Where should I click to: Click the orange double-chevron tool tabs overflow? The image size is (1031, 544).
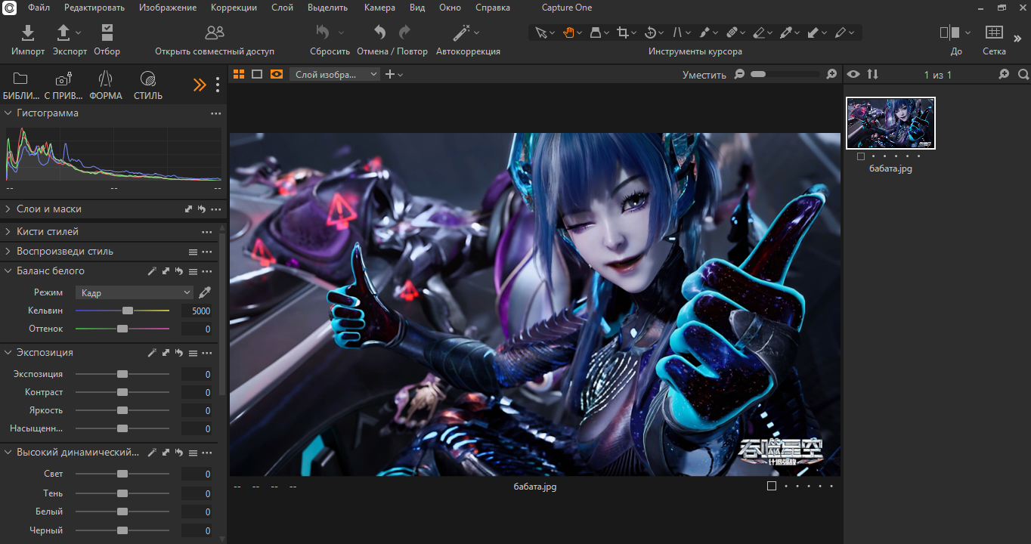(200, 85)
